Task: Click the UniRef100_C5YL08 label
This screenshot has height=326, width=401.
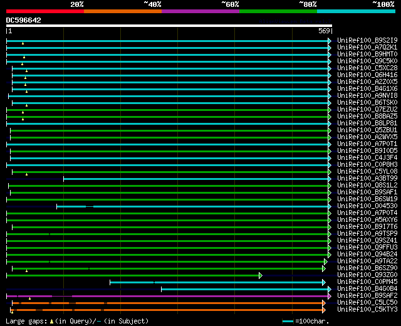Action: click(367, 171)
